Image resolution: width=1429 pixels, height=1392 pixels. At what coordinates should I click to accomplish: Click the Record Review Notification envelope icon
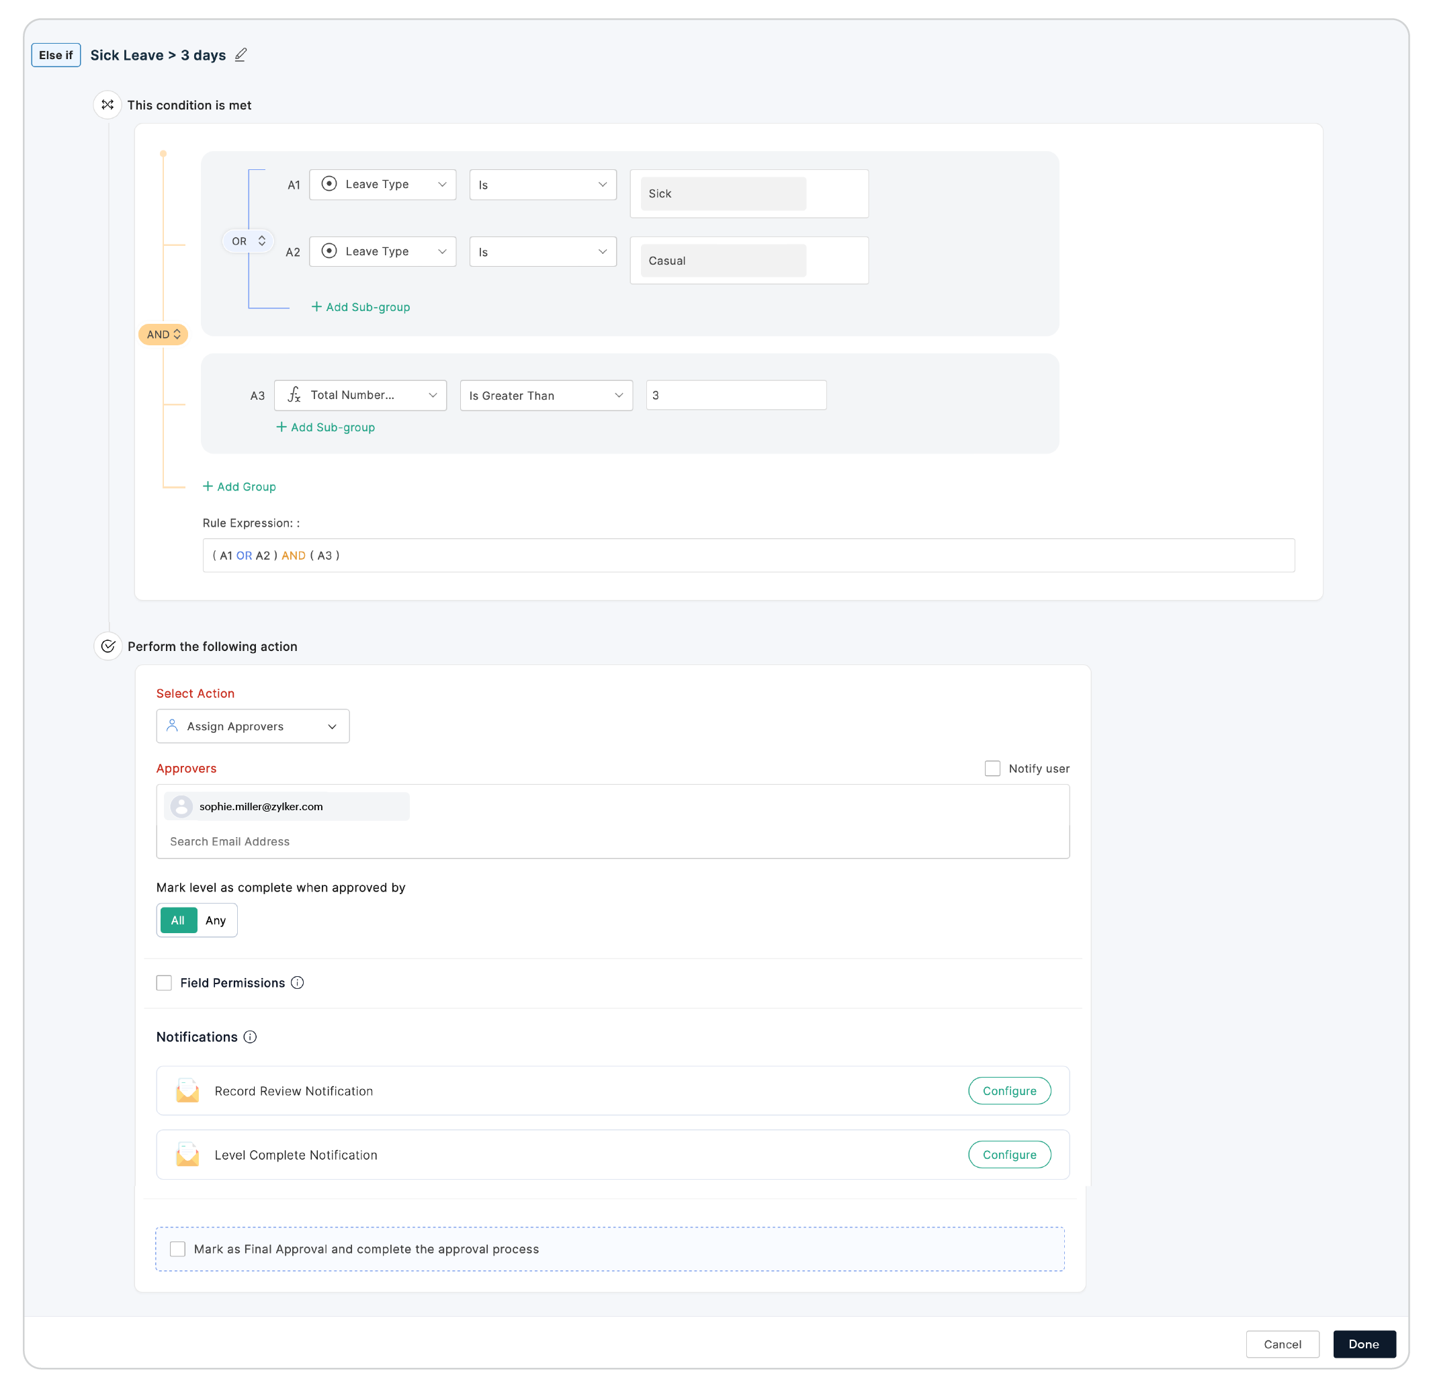point(187,1091)
